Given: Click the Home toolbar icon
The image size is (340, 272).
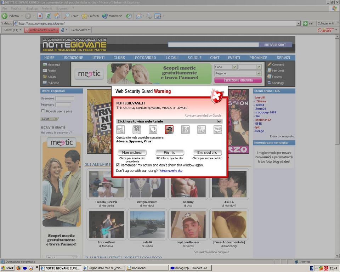Looking at the screenshot, I should coord(57,16).
